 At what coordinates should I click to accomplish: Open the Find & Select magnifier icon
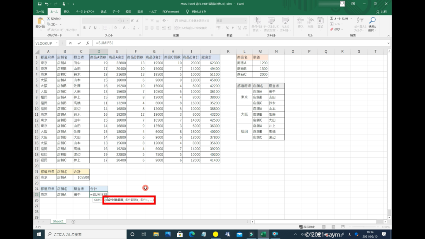pyautogui.click(x=372, y=21)
